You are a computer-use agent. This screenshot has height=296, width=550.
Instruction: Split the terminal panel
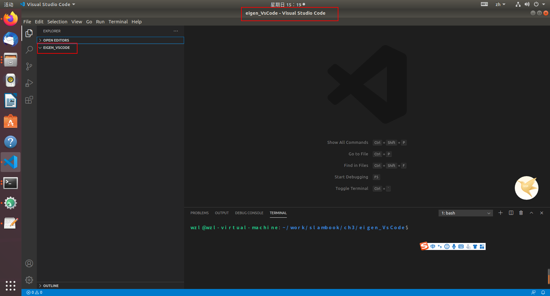[511, 213]
